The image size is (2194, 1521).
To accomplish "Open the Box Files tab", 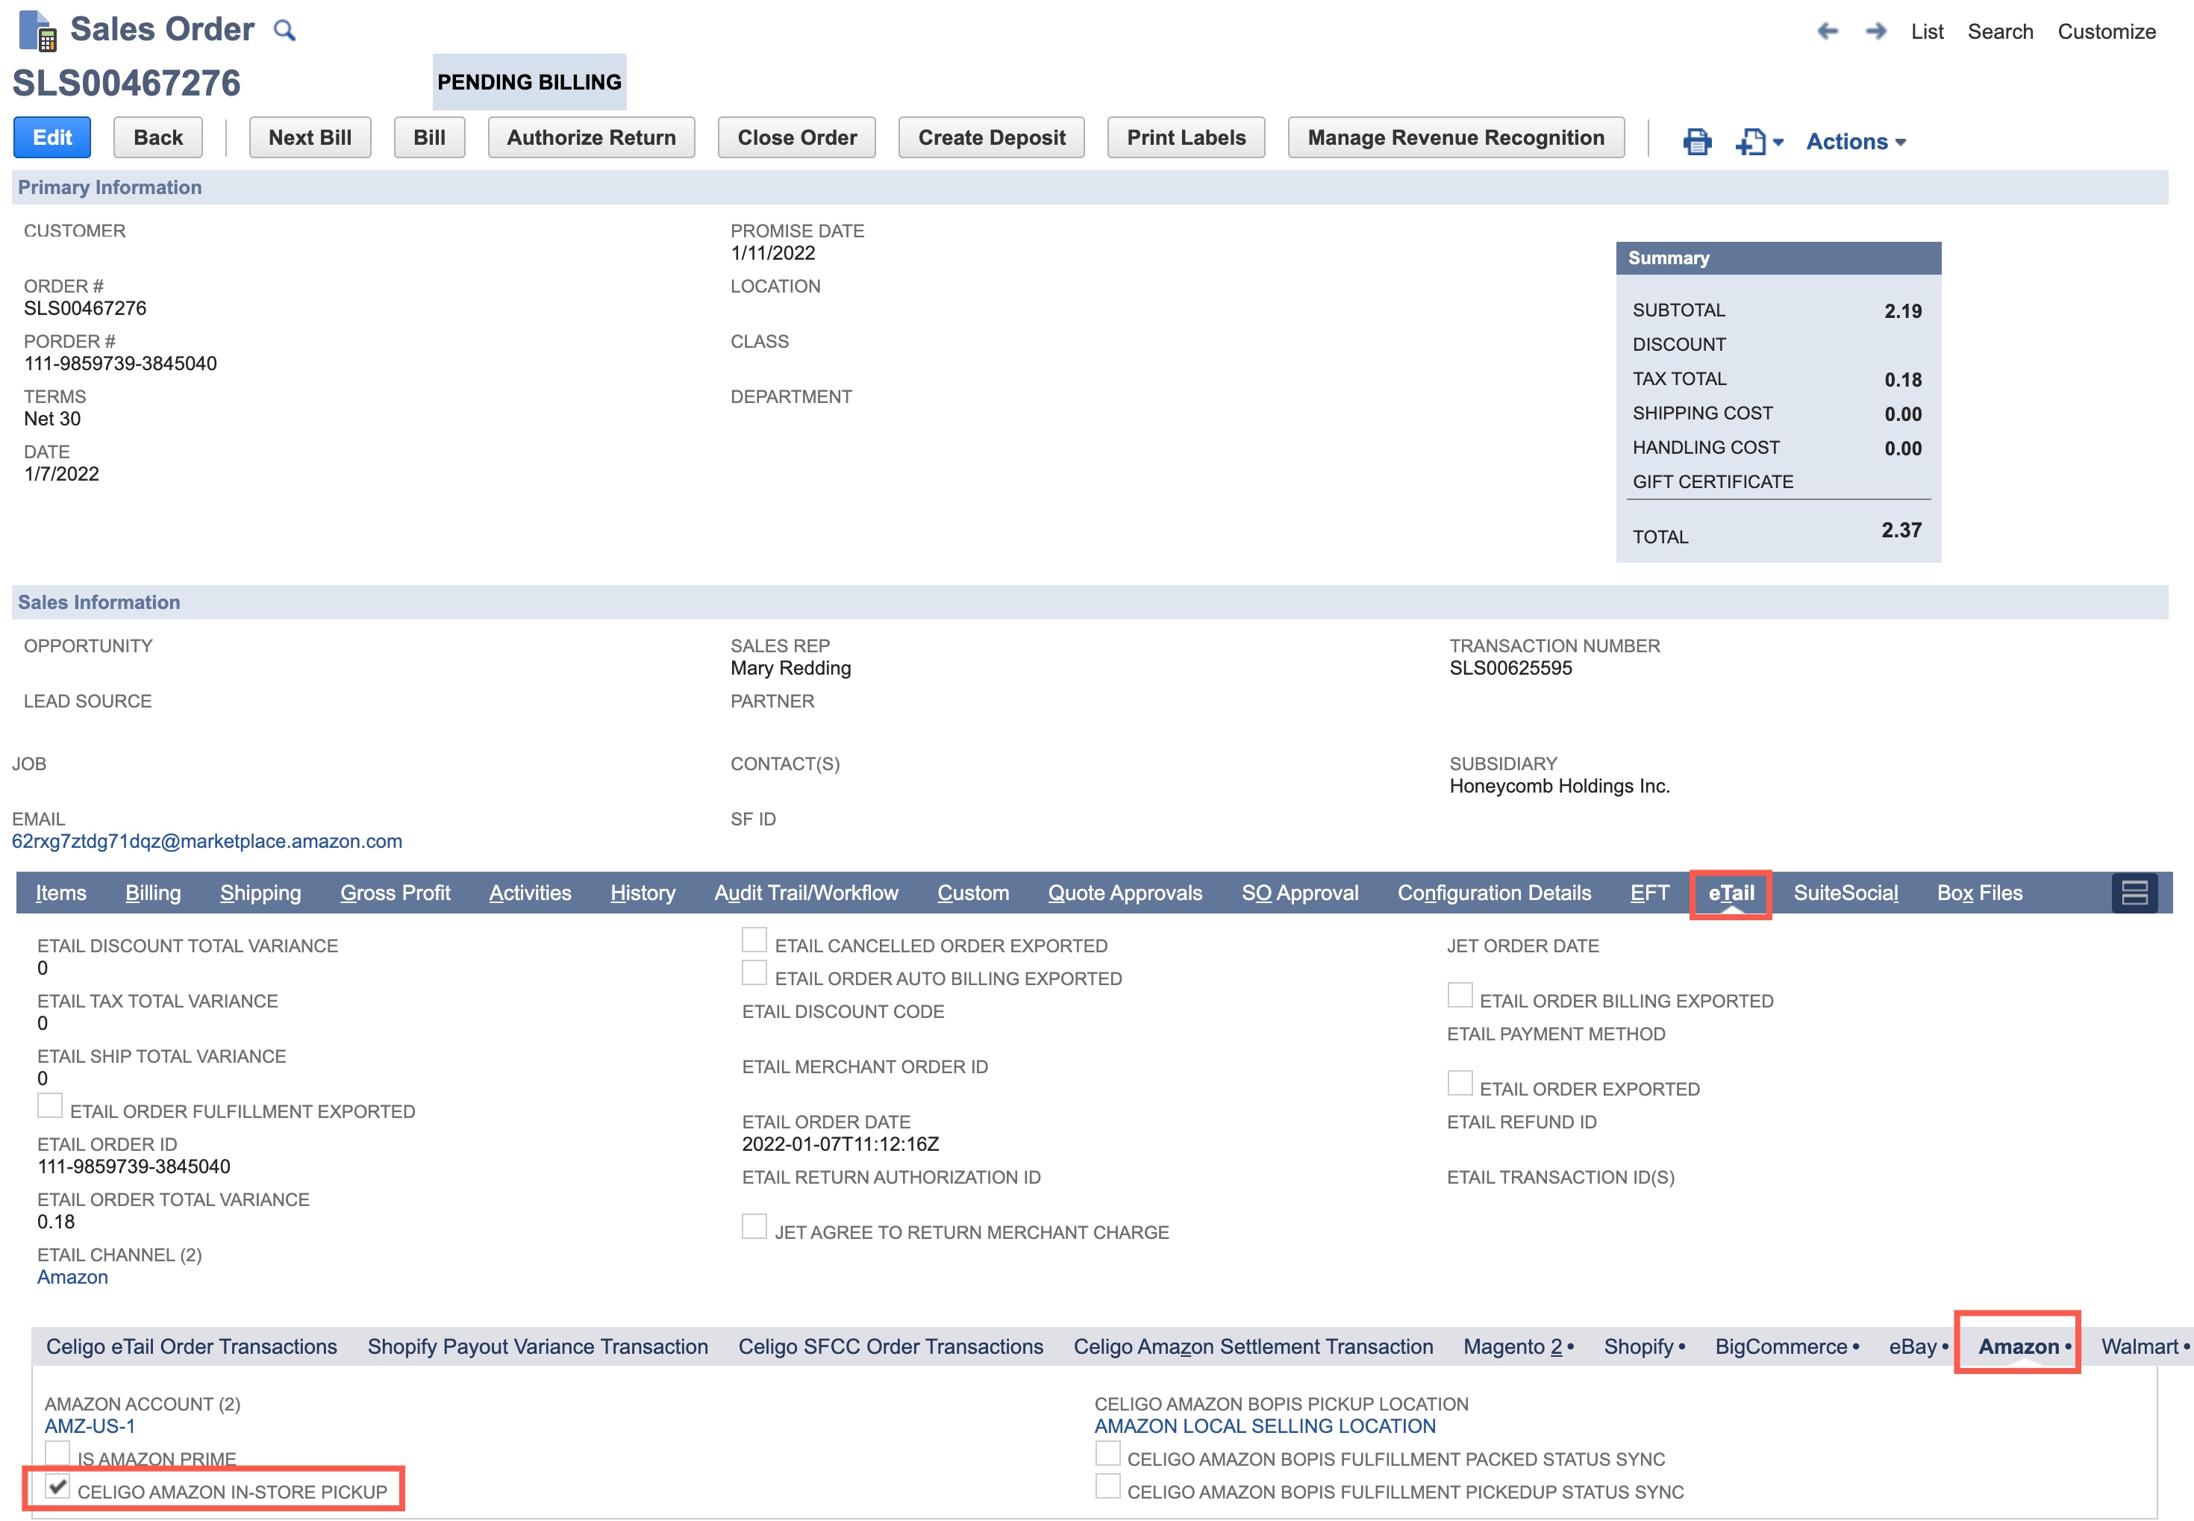I will click(1980, 893).
